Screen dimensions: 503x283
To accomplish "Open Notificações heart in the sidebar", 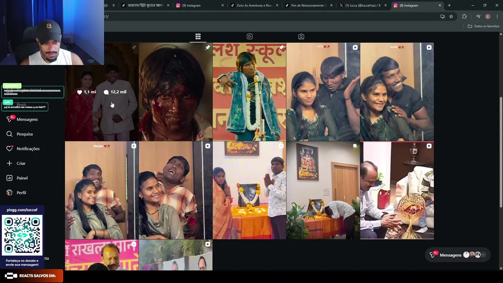I will [24, 149].
